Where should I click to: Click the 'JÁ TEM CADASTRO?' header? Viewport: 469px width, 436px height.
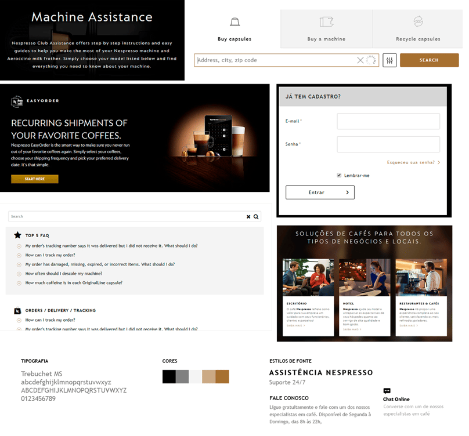coord(313,96)
